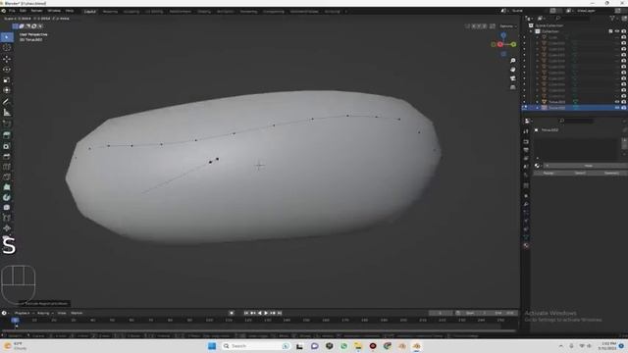Click the viewport pan hand icon
Viewport: 628px width, 353px height.
tap(513, 70)
